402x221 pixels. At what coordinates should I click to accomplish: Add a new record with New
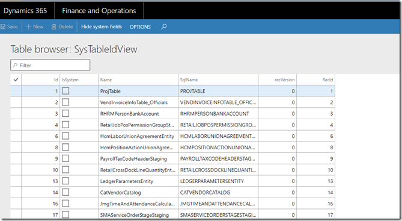(35, 26)
